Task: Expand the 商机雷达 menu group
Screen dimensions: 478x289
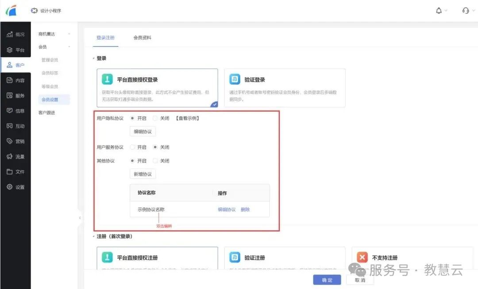Action: click(x=69, y=34)
